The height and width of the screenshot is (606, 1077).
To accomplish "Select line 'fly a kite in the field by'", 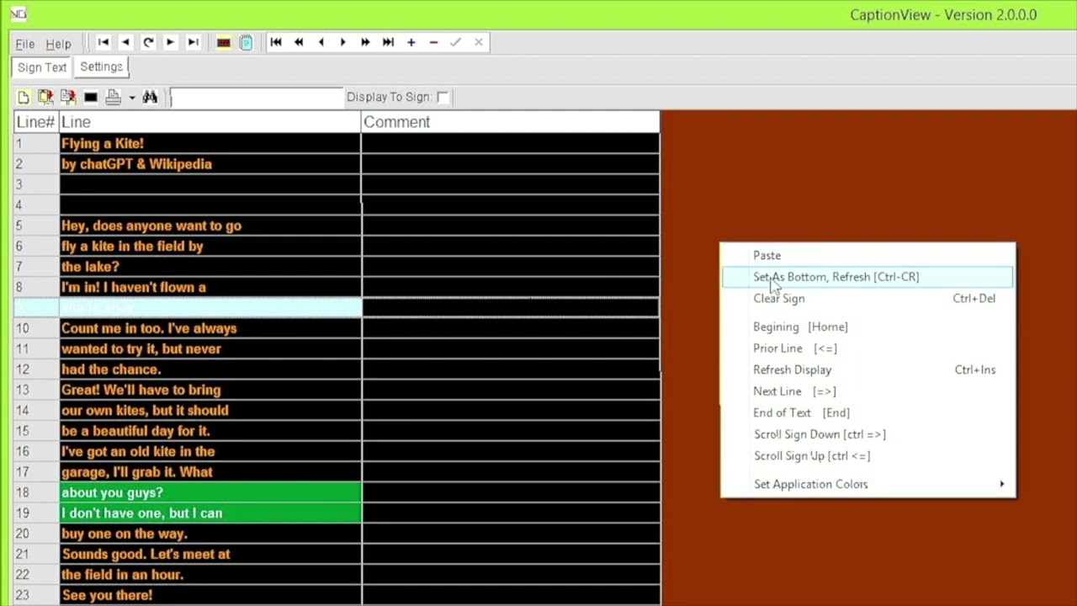I will 210,246.
